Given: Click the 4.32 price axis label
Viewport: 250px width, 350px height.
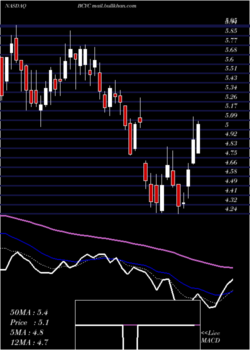Looking at the screenshot, I should coord(231,199).
